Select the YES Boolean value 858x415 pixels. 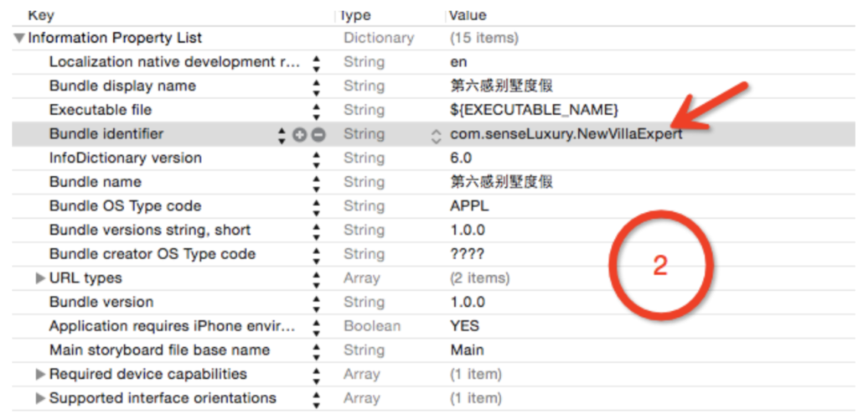point(464,326)
